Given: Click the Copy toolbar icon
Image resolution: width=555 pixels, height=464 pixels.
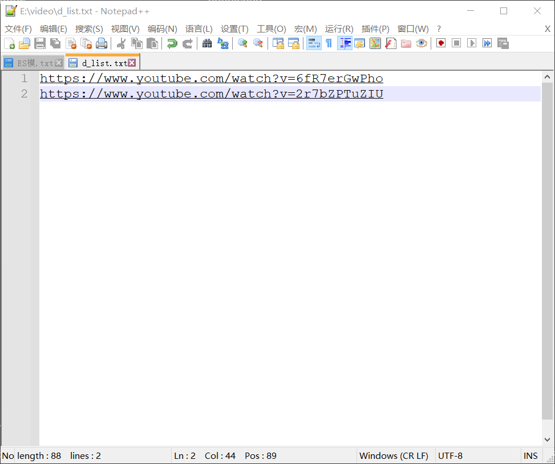Looking at the screenshot, I should click(137, 43).
